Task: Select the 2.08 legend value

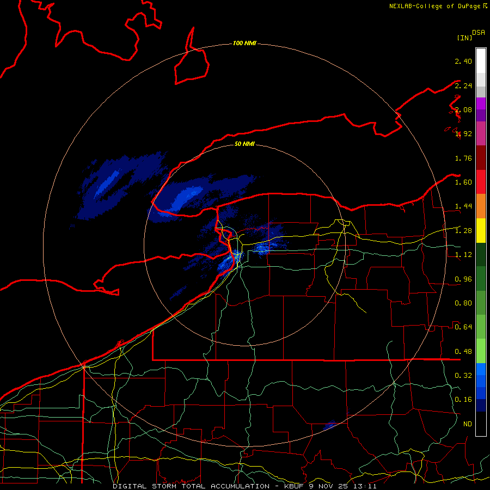Action: (463, 109)
